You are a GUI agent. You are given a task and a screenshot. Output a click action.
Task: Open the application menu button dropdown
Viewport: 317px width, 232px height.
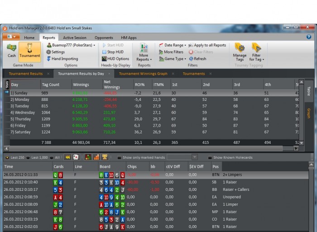click(x=11, y=37)
